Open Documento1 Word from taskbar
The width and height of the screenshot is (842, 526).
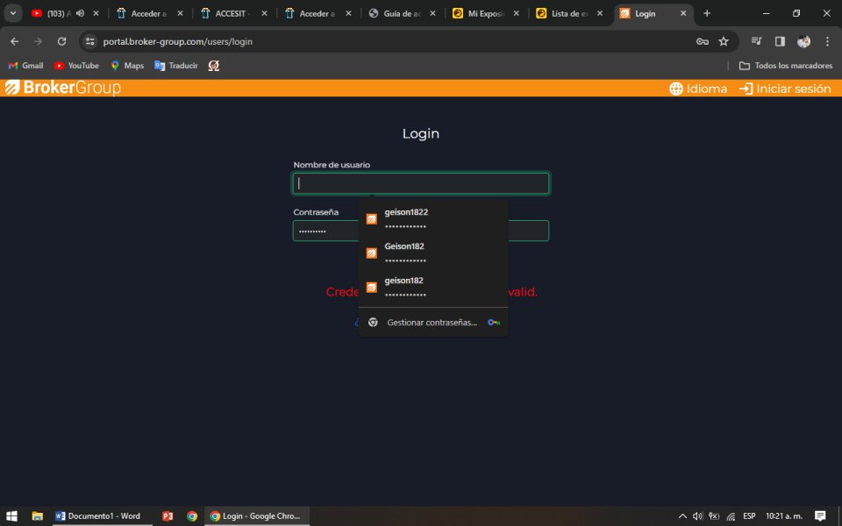[97, 516]
